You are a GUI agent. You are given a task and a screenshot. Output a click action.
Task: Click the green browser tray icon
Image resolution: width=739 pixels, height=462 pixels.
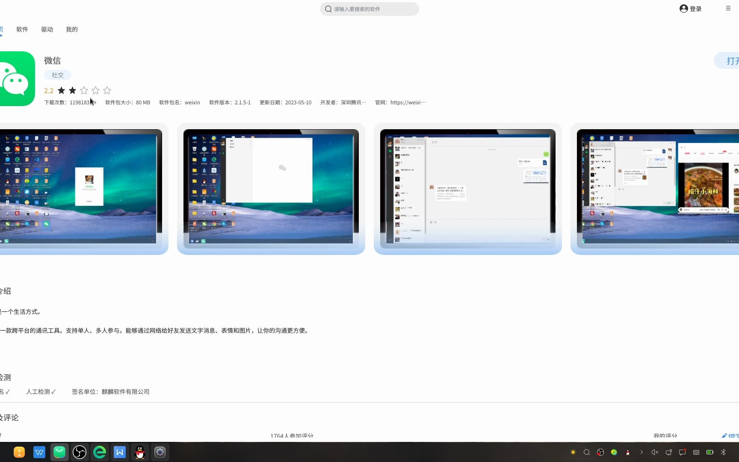(614, 452)
